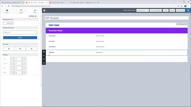
Task: Align text to the left
Action: (9, 49)
